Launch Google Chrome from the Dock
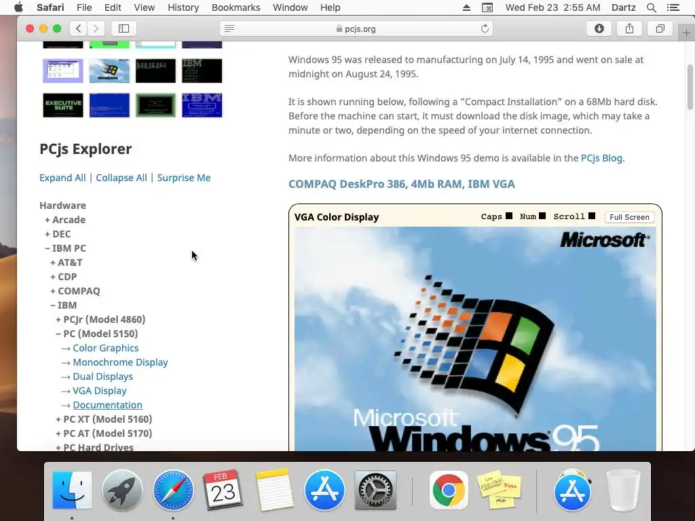The height and width of the screenshot is (521, 695). (449, 490)
